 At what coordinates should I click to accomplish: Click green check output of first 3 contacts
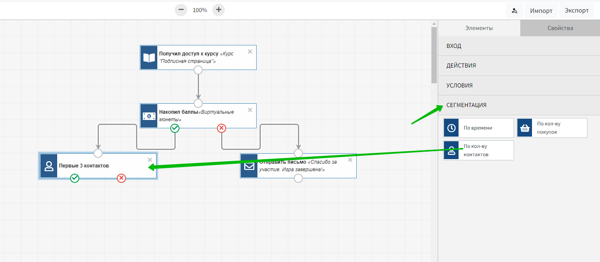(x=75, y=178)
